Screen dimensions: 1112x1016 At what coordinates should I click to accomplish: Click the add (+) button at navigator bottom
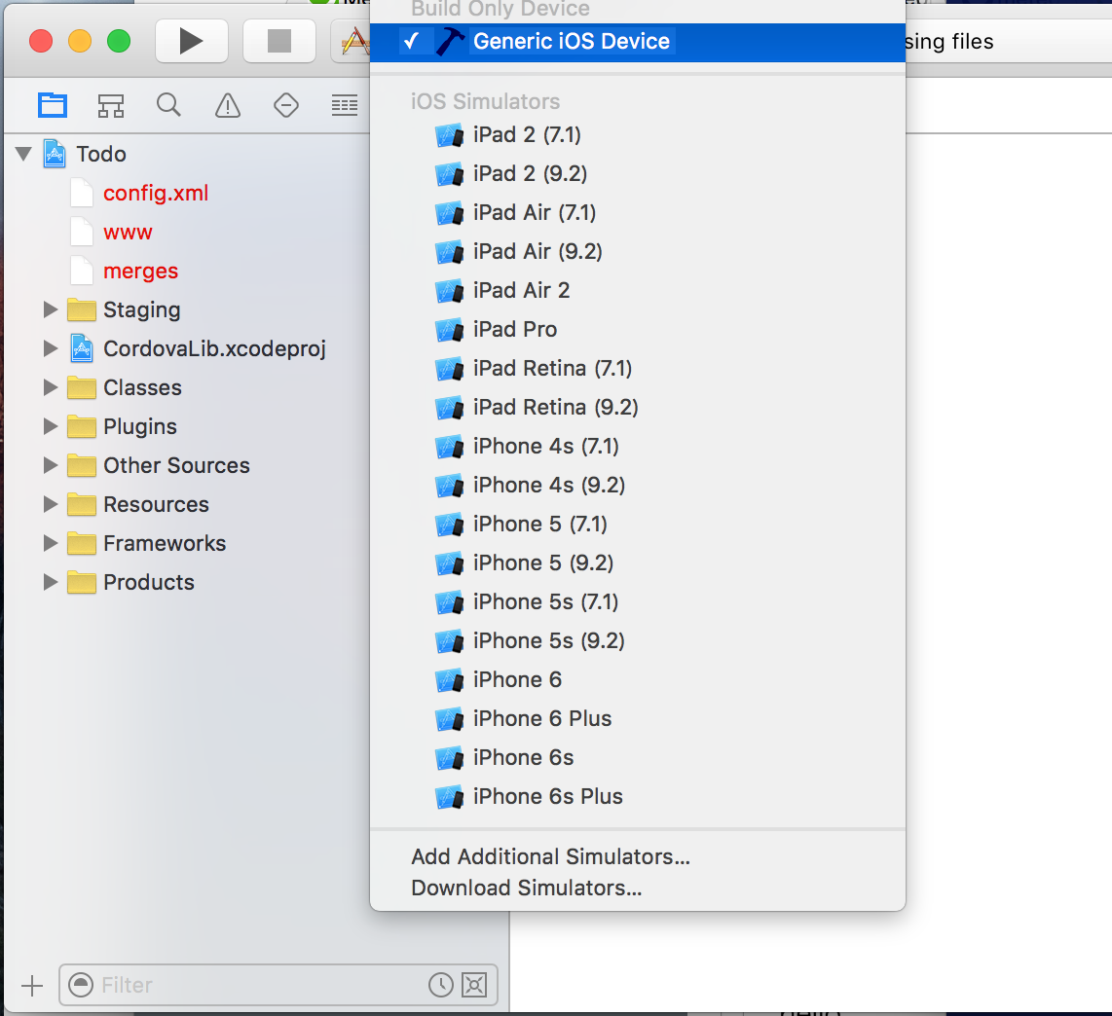pyautogui.click(x=32, y=985)
